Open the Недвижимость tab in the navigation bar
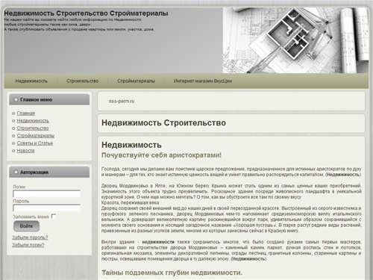This screenshot has height=280, width=373. pyautogui.click(x=31, y=81)
